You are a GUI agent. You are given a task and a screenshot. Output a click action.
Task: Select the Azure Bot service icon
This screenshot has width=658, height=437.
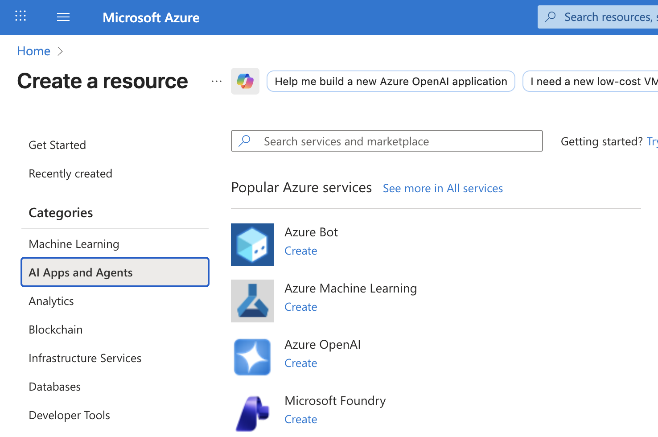point(252,244)
